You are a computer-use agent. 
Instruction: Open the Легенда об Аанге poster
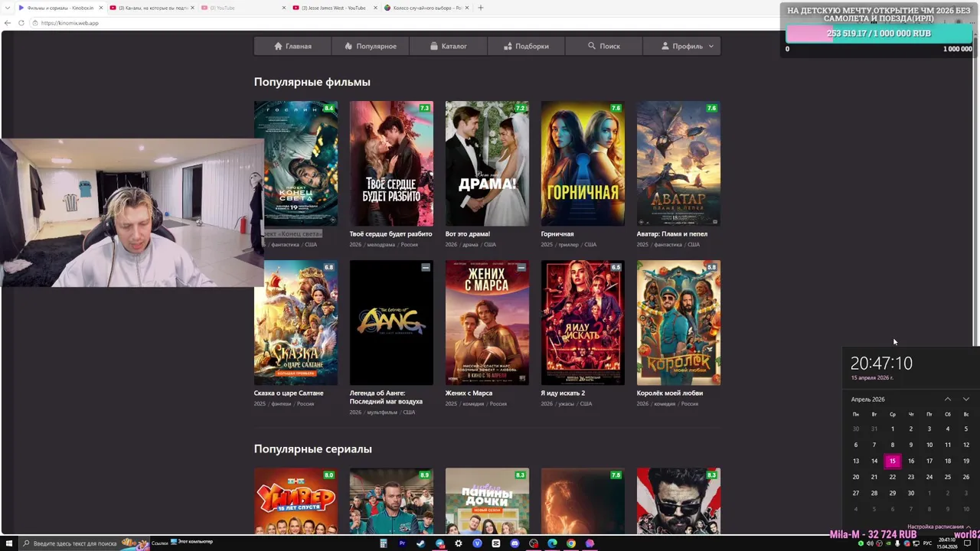tap(391, 322)
